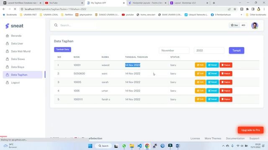Edit the wawat row
Viewport: 268px width, 150px height.
click(x=200, y=65)
